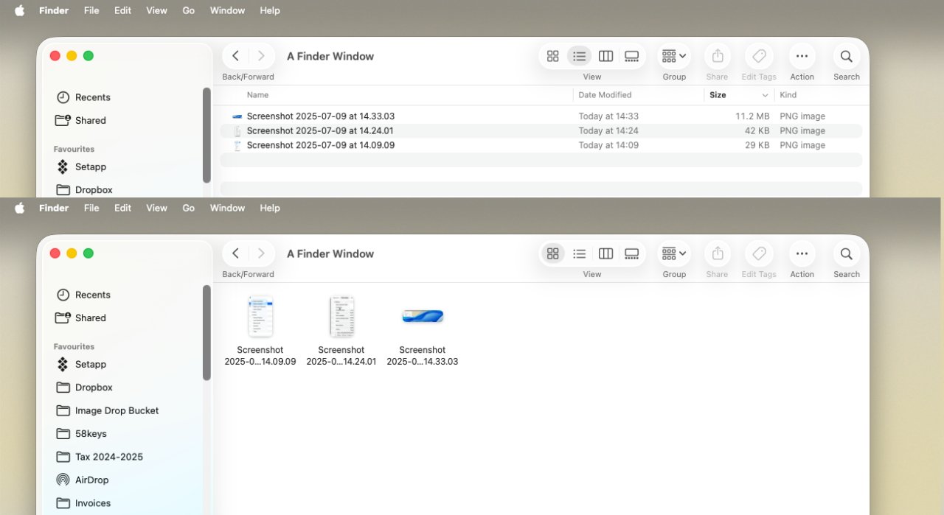The image size is (944, 515).
Task: Open Action ellipsis menu in icon-view window
Action: coord(802,253)
